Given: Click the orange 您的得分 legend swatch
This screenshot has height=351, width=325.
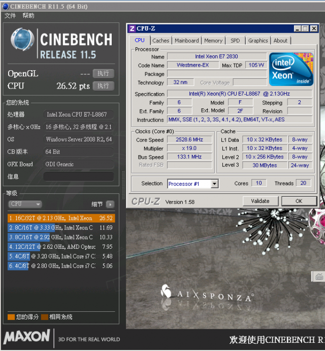Looking at the screenshot, I should pos(11,317).
